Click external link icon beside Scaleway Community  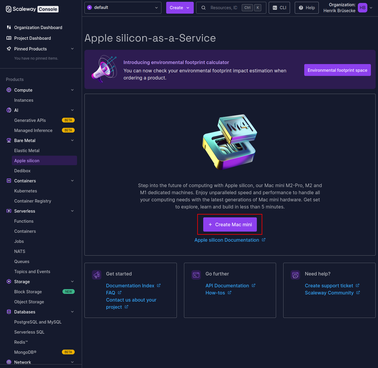[358, 292]
